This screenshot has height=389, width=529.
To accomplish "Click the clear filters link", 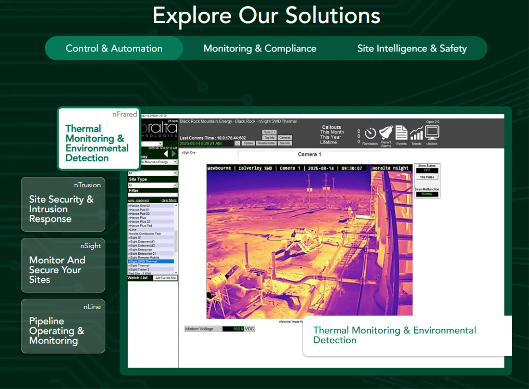I will [169, 200].
